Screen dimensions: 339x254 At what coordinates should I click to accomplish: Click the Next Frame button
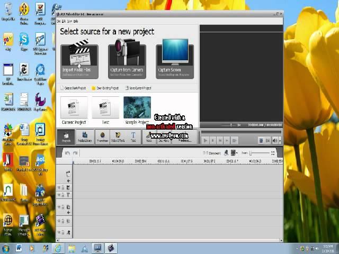pos(227,141)
